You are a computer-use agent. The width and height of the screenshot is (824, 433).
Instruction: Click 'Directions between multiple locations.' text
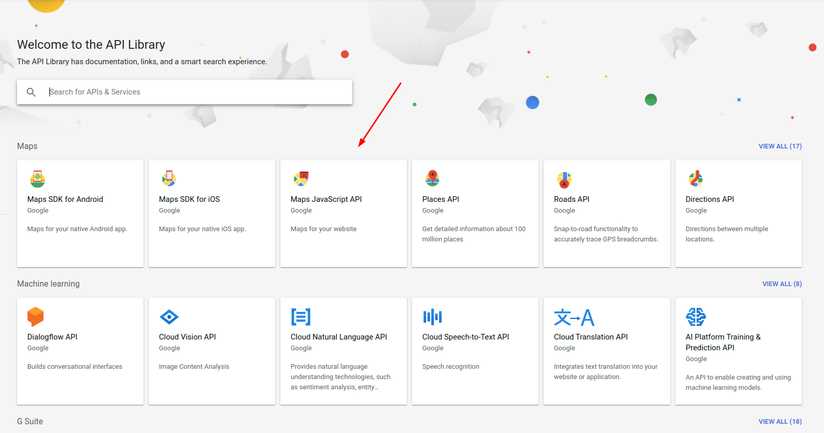(x=727, y=234)
